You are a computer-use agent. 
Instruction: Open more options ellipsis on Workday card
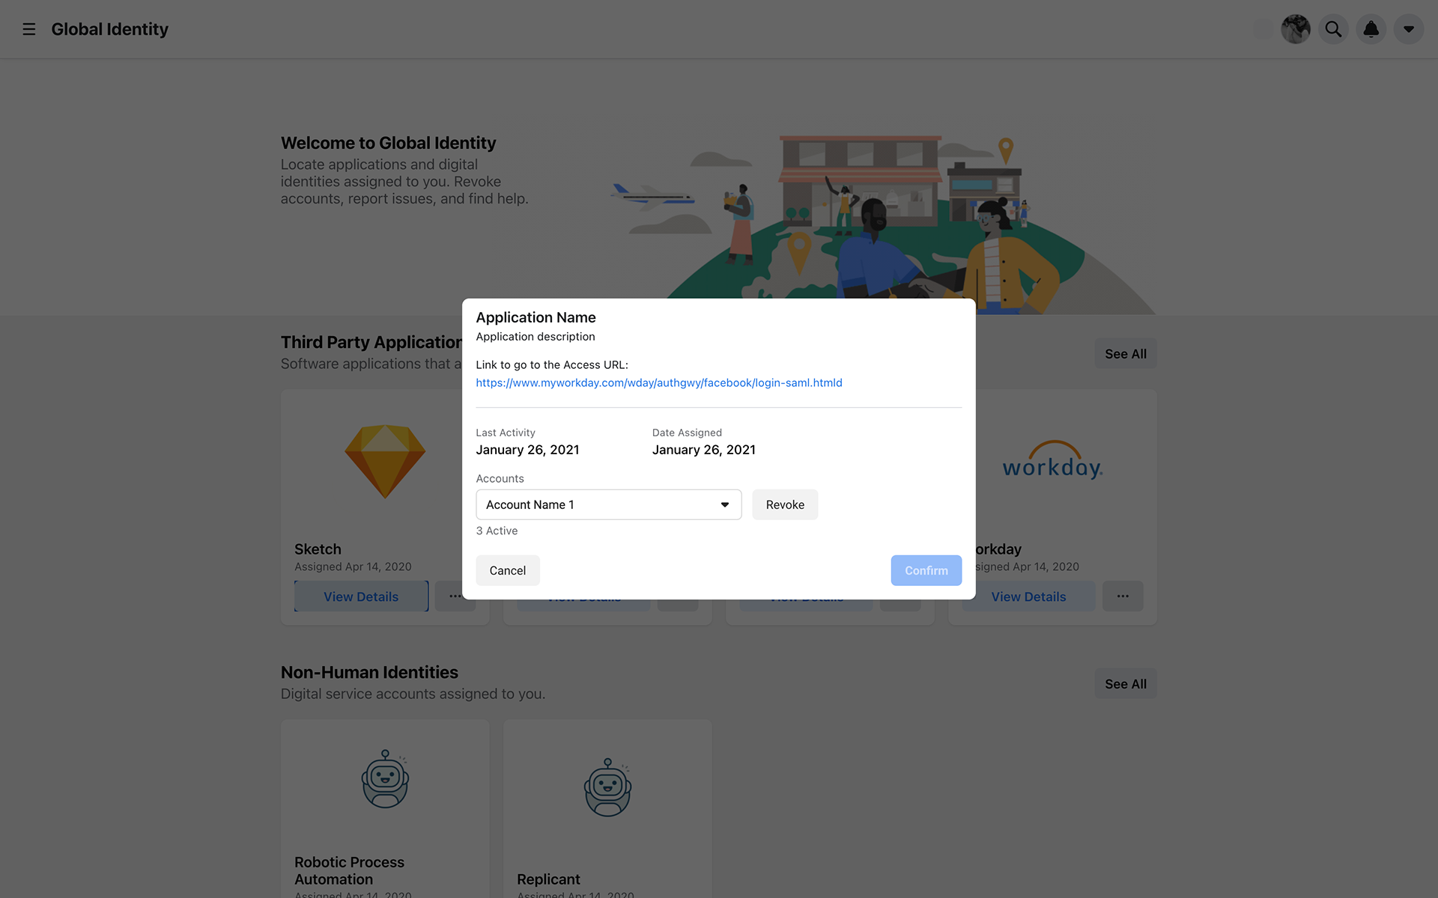tap(1123, 596)
